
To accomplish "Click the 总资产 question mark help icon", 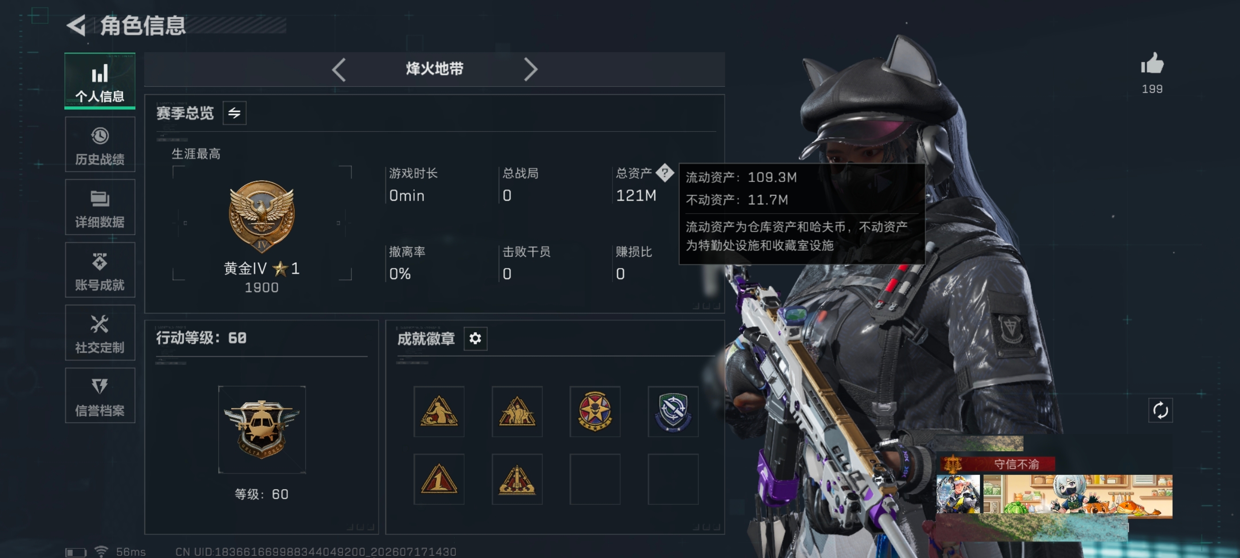I will click(665, 172).
